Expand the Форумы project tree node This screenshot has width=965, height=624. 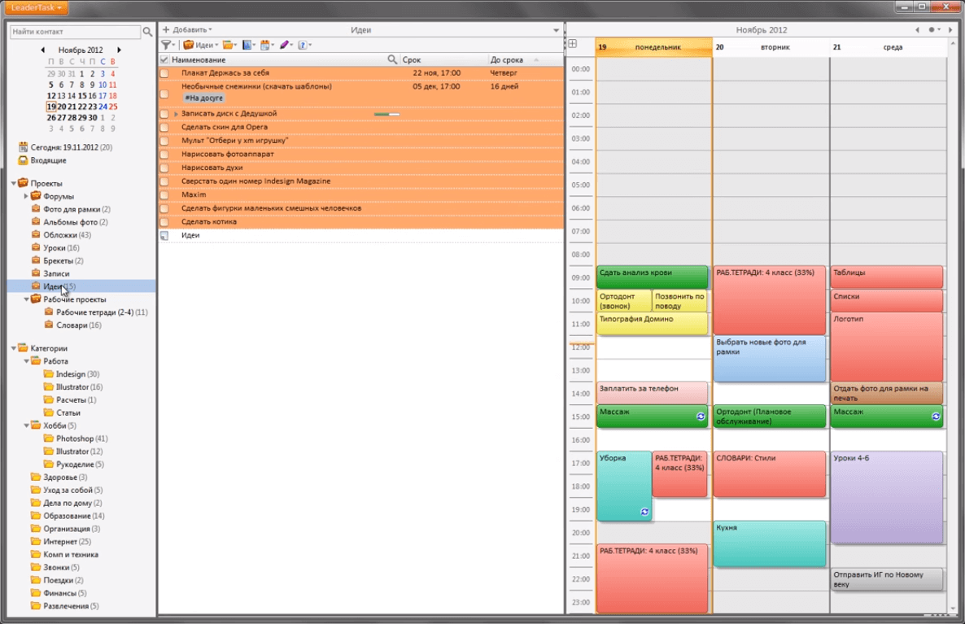tap(26, 196)
